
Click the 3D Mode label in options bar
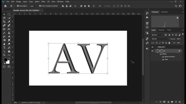coord(108,6)
